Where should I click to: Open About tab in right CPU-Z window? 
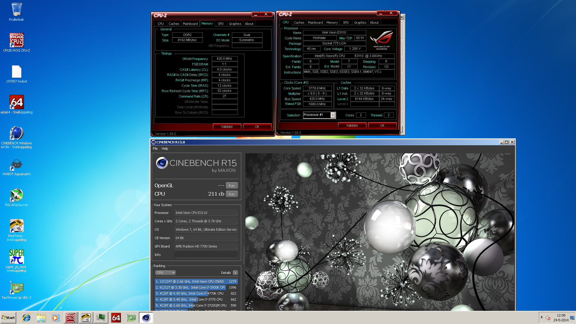(374, 22)
